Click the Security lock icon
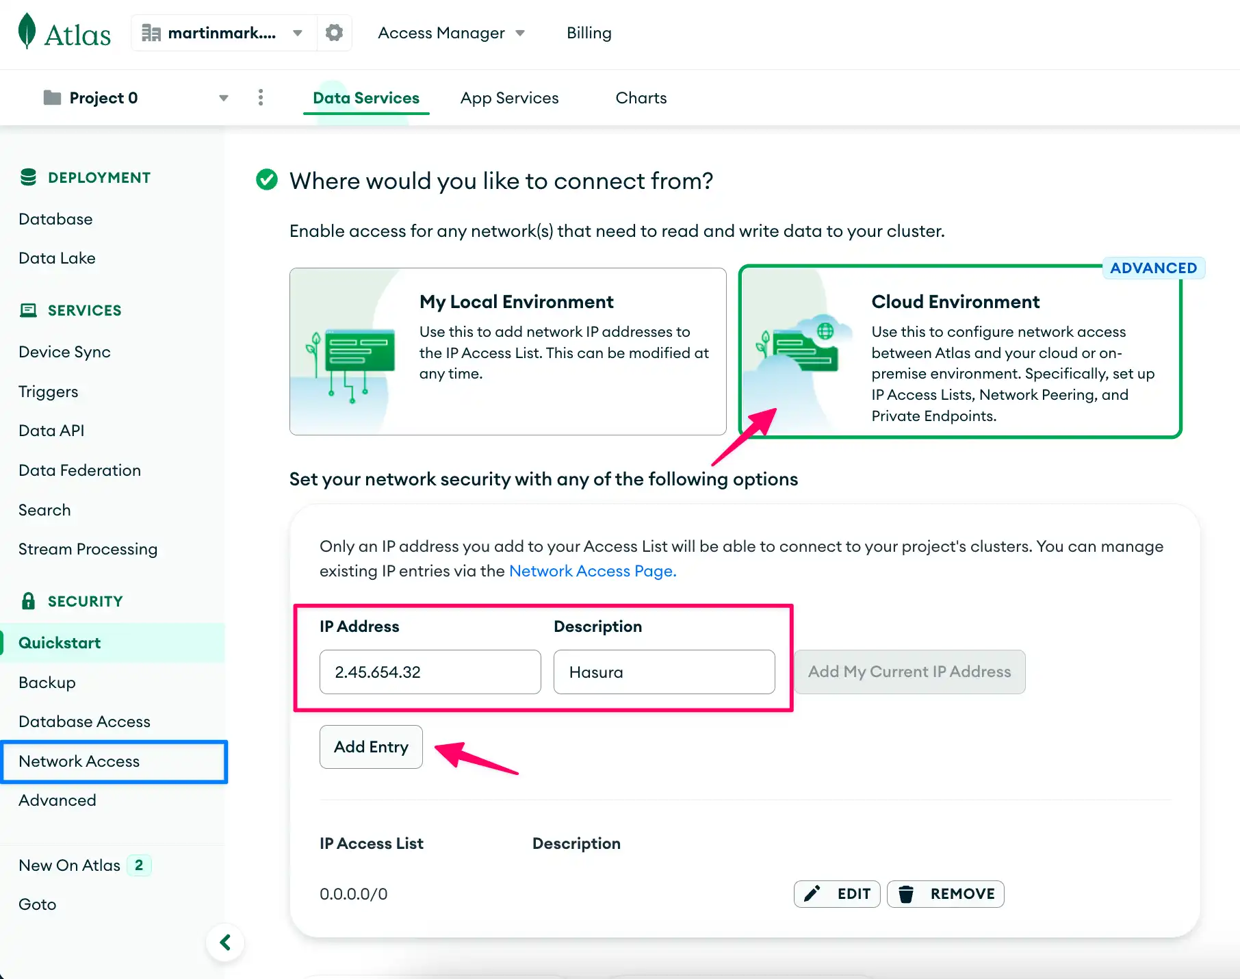The height and width of the screenshot is (979, 1240). (x=28, y=600)
